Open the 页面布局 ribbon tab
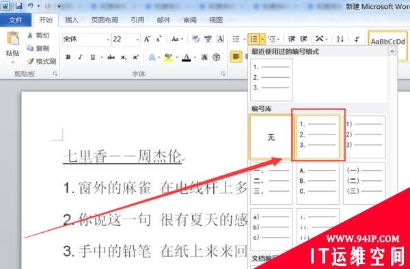The width and height of the screenshot is (410, 269). coord(105,20)
